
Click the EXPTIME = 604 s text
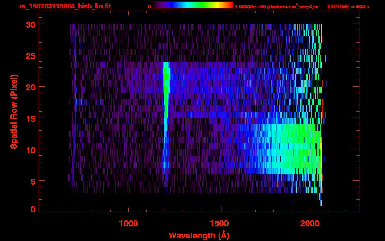348,7
